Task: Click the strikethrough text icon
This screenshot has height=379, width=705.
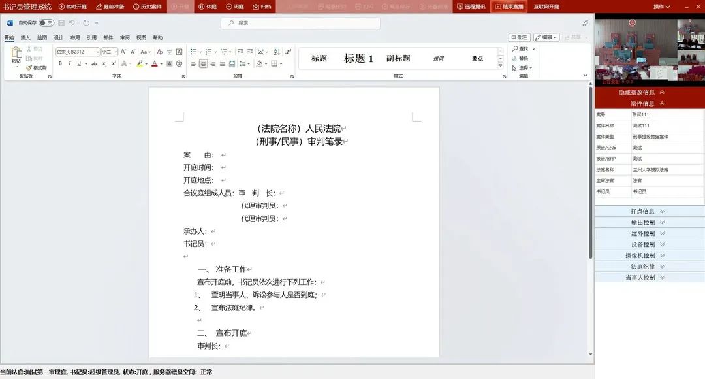Action: [95, 64]
